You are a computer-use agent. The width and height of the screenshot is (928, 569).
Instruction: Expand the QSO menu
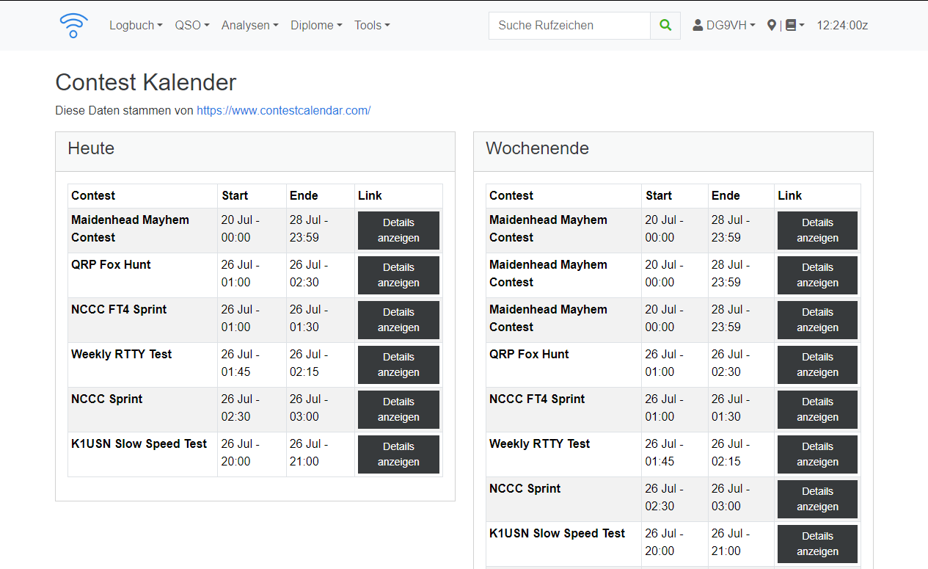coord(191,25)
